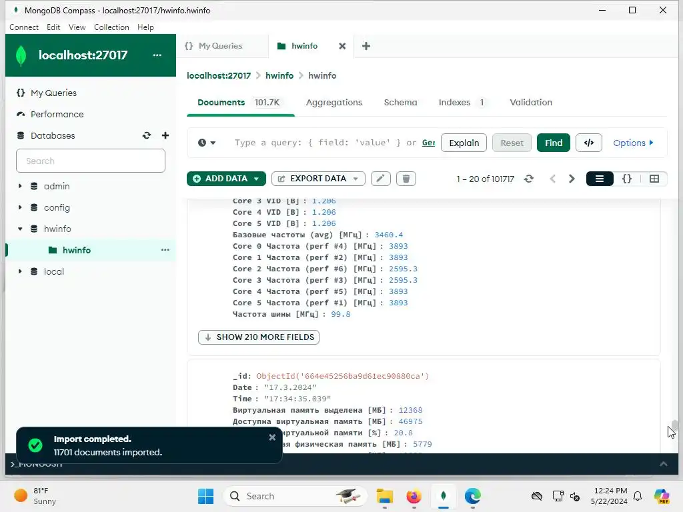Viewport: 683px width, 512px height.
Task: Create a new database with the plus icon
Action: (165, 135)
